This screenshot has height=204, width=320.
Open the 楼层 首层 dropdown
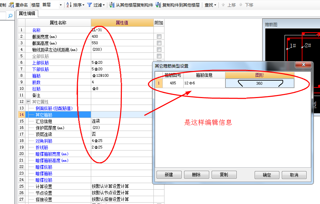(61, 5)
